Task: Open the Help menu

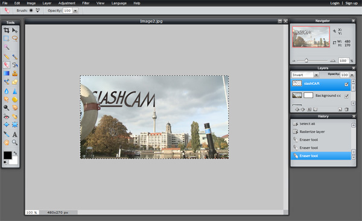Action: tap(137, 3)
